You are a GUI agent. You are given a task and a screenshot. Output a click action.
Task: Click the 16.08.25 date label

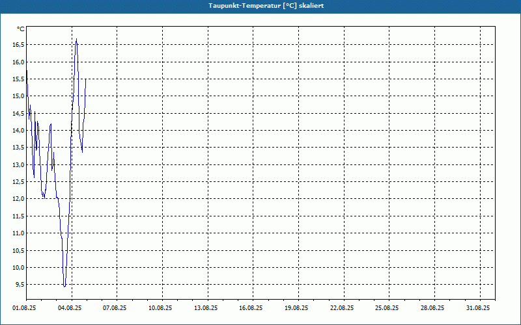pyautogui.click(x=251, y=308)
